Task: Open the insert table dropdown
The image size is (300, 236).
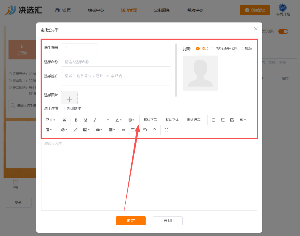Action: tap(112, 130)
